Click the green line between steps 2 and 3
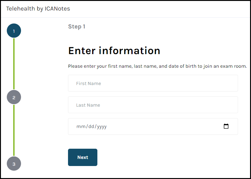The height and width of the screenshot is (179, 251). tap(14, 130)
